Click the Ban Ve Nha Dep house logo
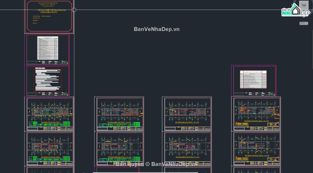The height and width of the screenshot is (173, 313). click(296, 10)
